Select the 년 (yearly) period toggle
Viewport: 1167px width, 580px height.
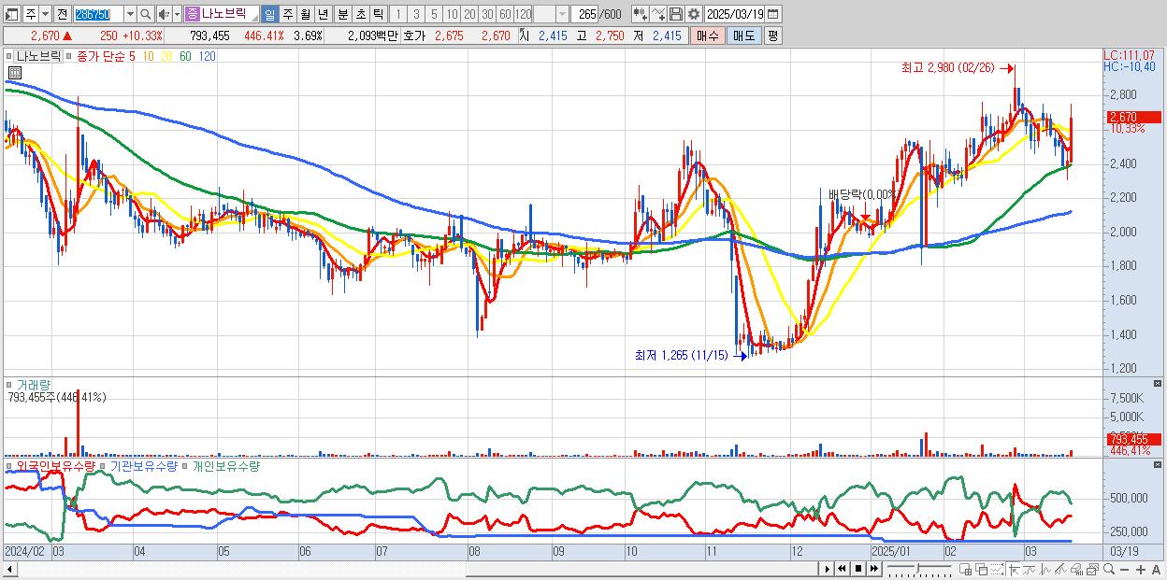323,14
